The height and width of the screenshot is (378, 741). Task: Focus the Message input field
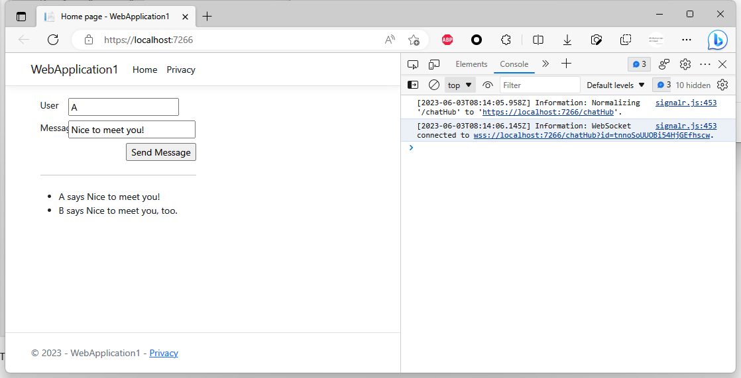pyautogui.click(x=132, y=129)
